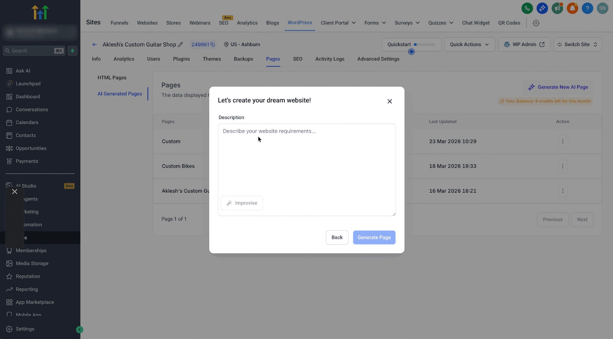The height and width of the screenshot is (339, 613).
Task: Open the Plugins sub-tab
Action: coord(181,59)
